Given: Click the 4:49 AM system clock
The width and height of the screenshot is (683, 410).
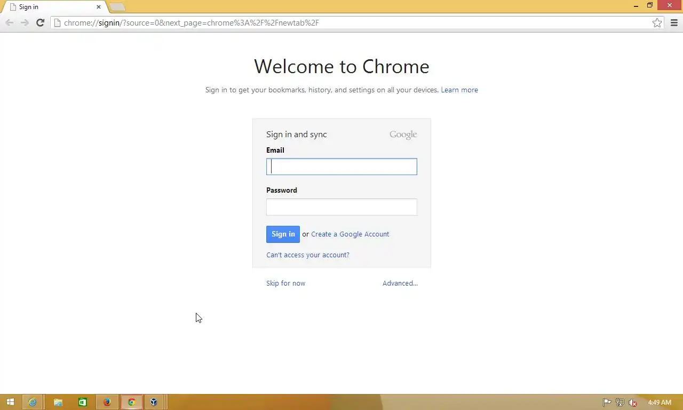Looking at the screenshot, I should click(660, 403).
